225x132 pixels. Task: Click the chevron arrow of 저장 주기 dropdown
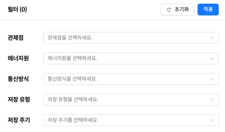click(212, 120)
